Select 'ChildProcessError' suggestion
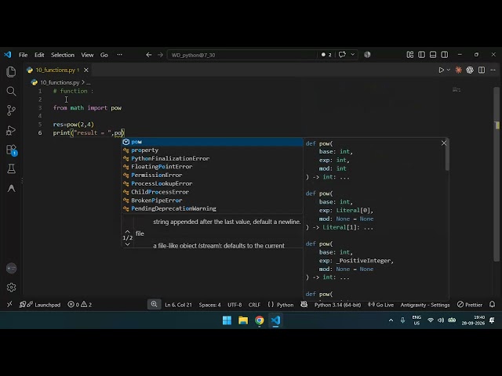Image resolution: width=502 pixels, height=376 pixels. click(x=212, y=192)
